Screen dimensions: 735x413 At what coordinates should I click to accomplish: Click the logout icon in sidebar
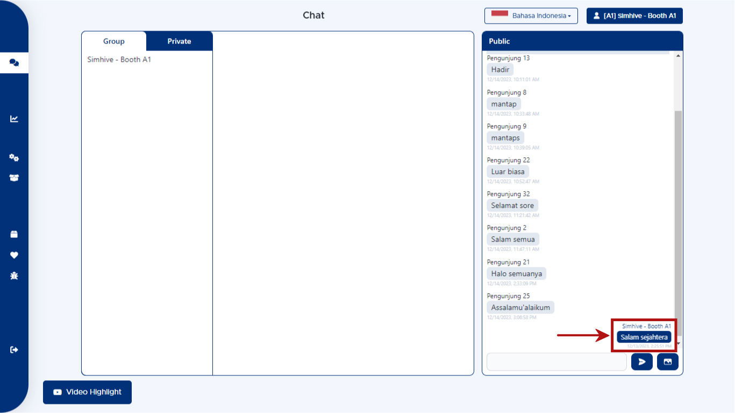14,350
